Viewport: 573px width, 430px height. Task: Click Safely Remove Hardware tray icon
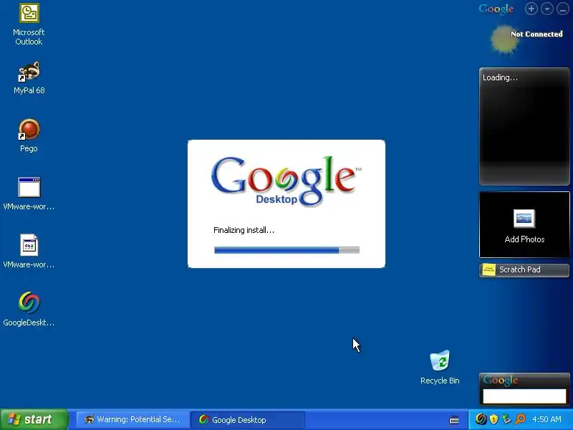coord(507,419)
